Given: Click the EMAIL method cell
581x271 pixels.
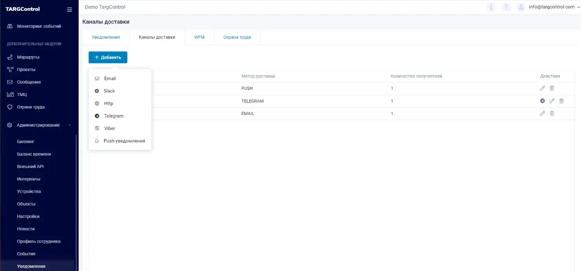Looking at the screenshot, I should pyautogui.click(x=248, y=113).
